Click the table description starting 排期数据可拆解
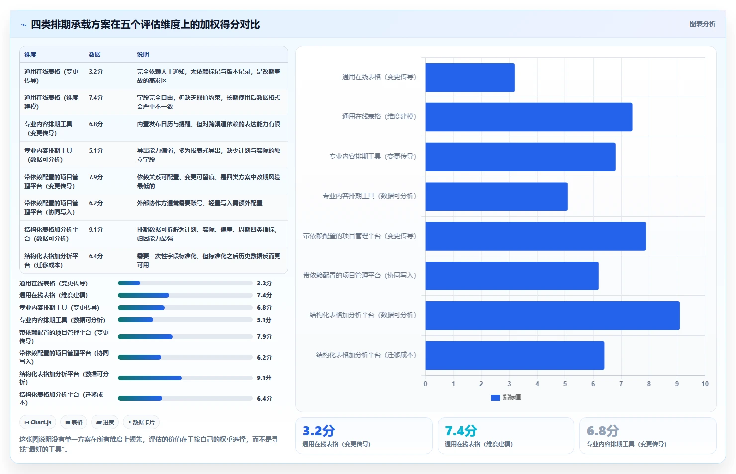The width and height of the screenshot is (736, 474). [207, 234]
